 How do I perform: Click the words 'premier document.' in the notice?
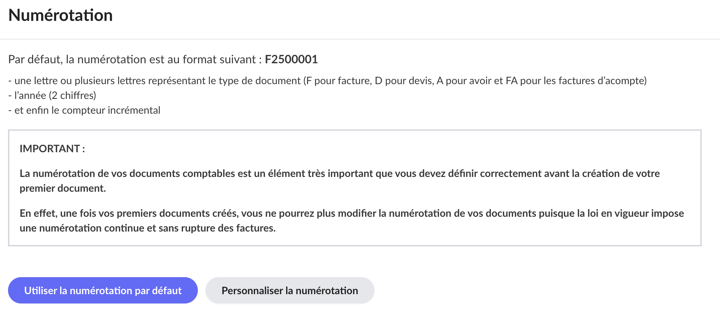point(63,188)
